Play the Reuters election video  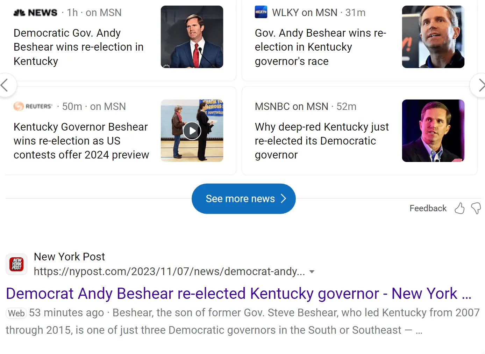click(x=192, y=131)
